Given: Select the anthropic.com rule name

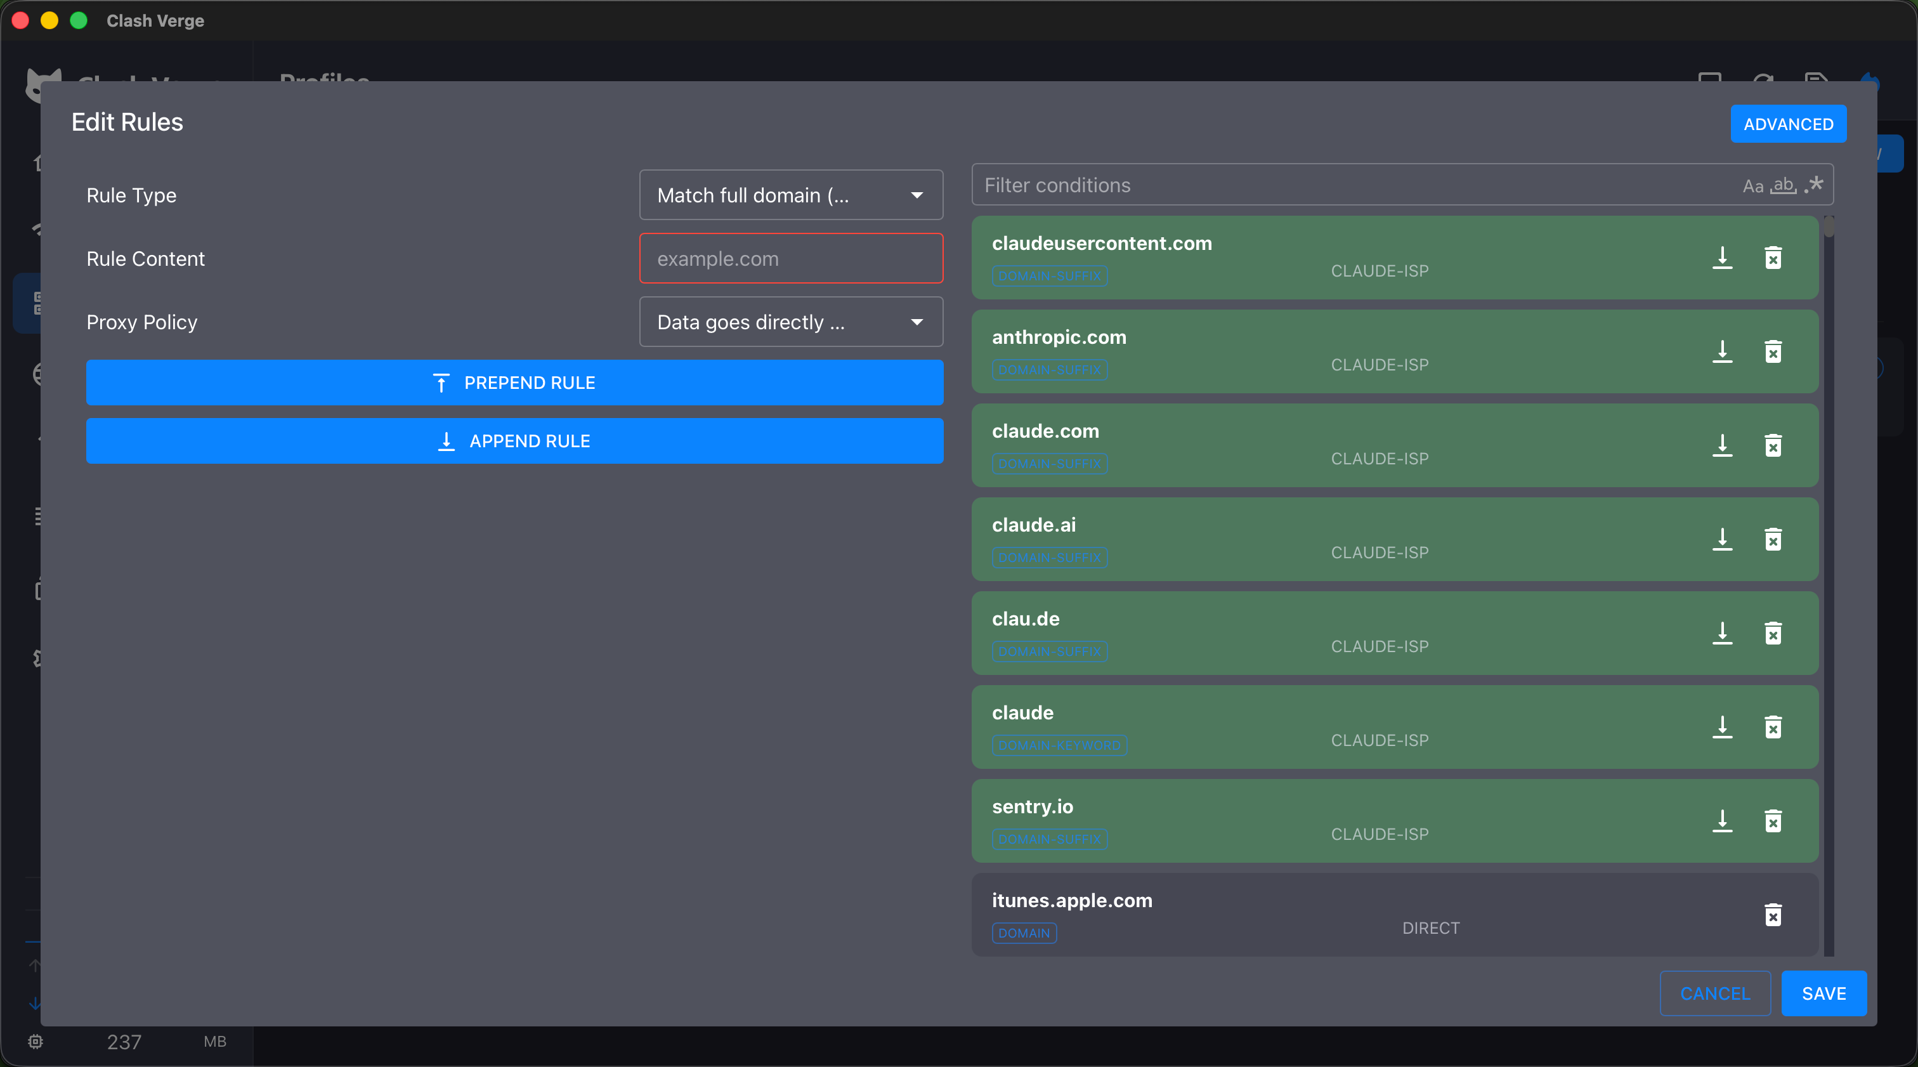Looking at the screenshot, I should pyautogui.click(x=1059, y=337).
